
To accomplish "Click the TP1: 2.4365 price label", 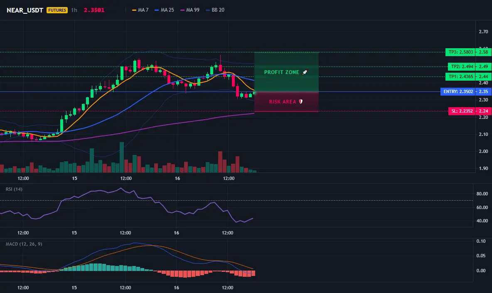I will tap(460, 76).
